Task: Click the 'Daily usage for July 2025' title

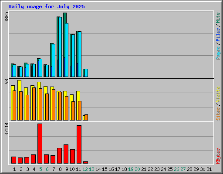Action: tap(47, 7)
